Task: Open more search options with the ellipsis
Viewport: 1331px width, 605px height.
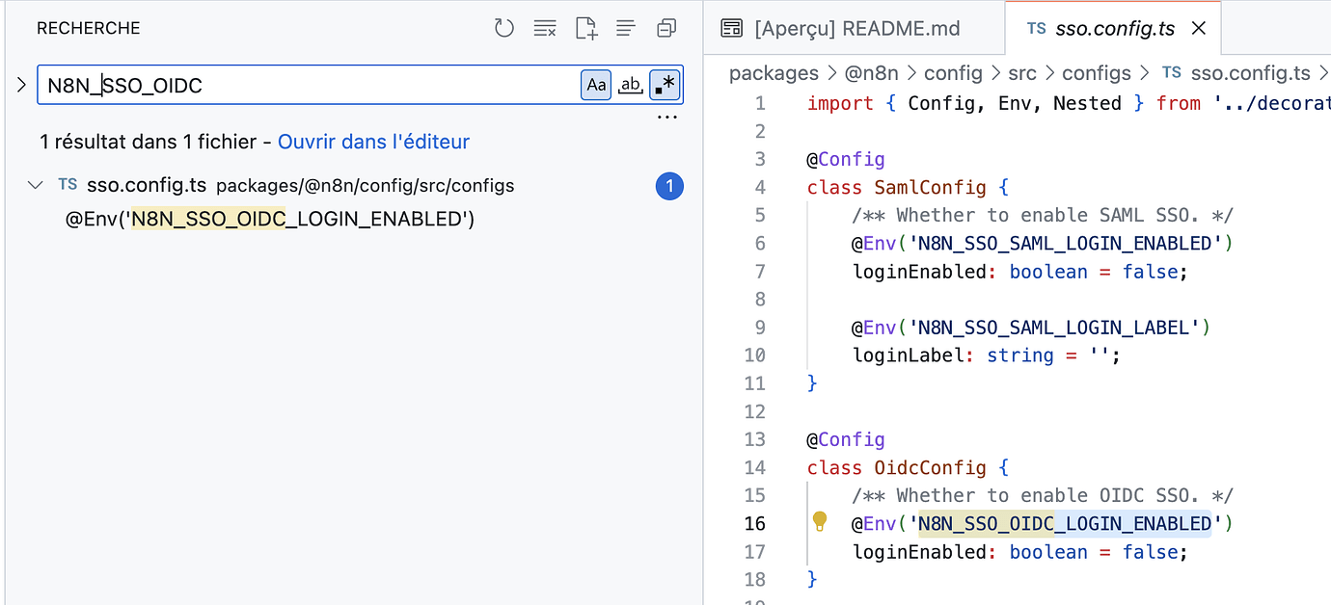Action: 666,116
